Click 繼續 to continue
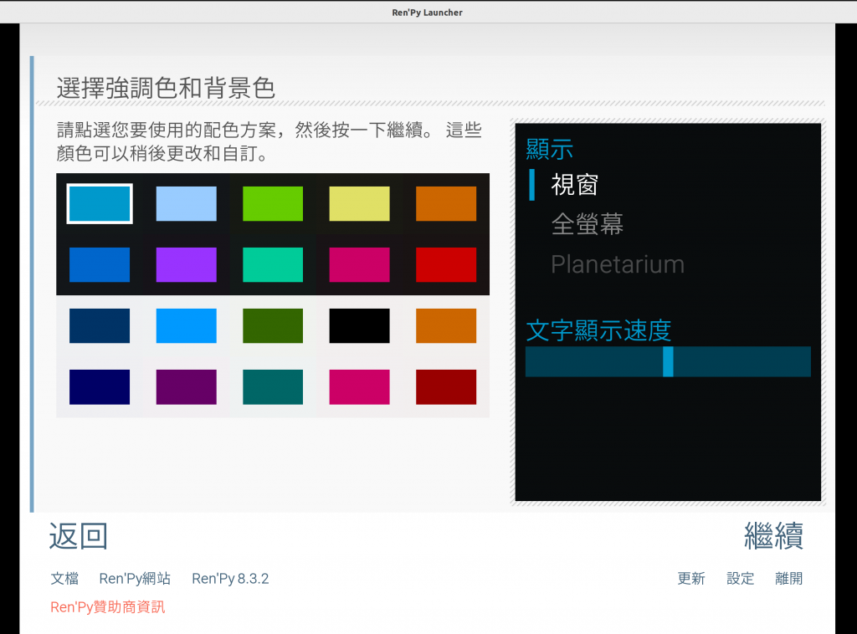 773,535
